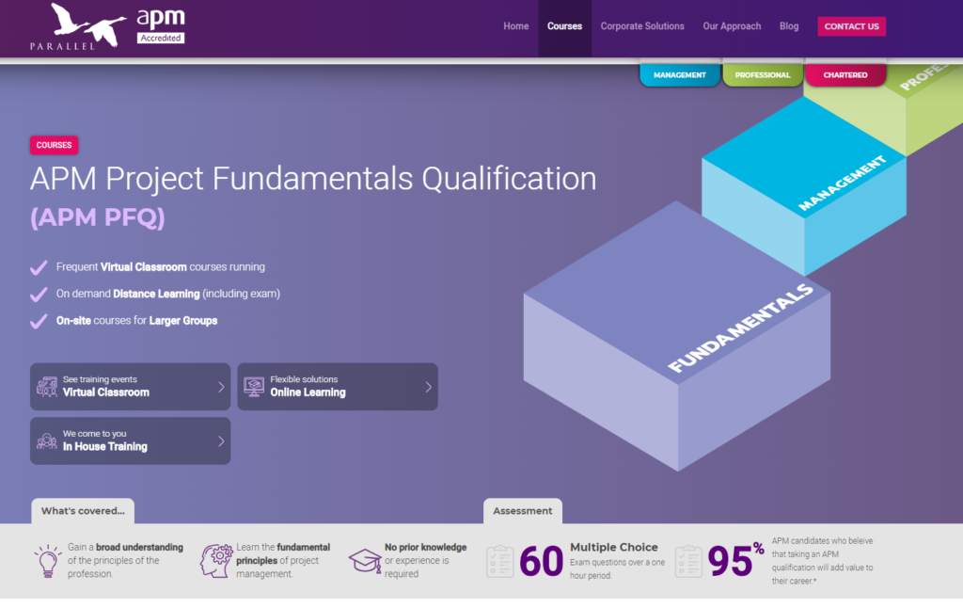The height and width of the screenshot is (608, 963).
Task: Open Corporate Solutions in the navigation
Action: click(642, 26)
